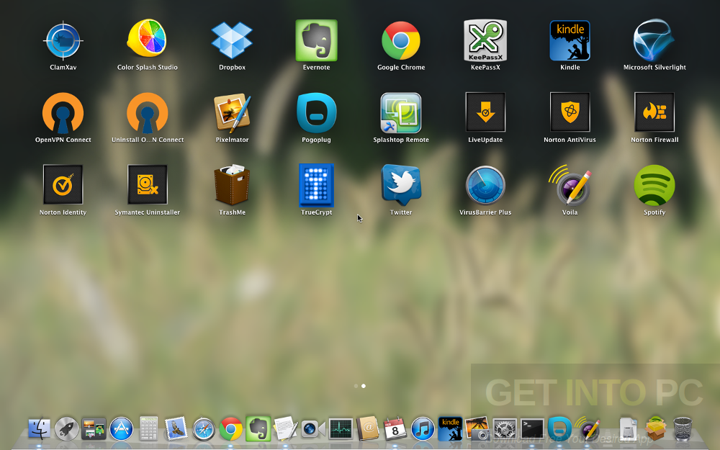Launch KeePassX password manager
The width and height of the screenshot is (720, 450).
tap(485, 40)
